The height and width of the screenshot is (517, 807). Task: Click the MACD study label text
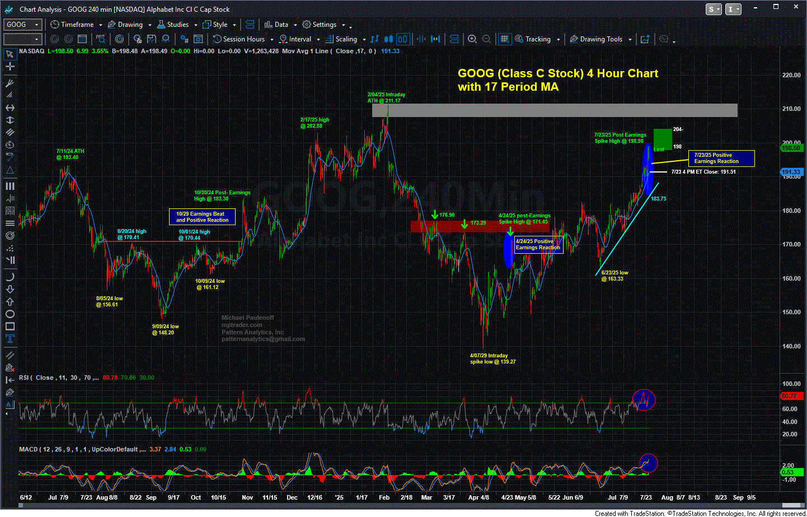[x=83, y=449]
